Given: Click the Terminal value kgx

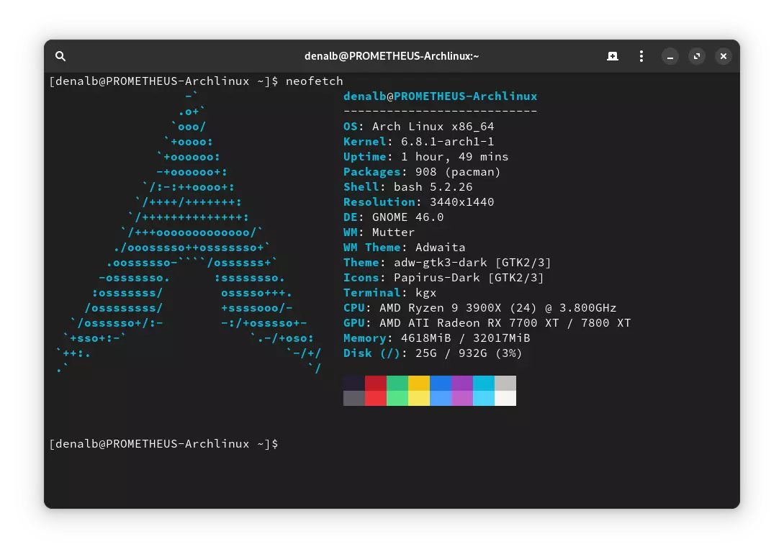Looking at the screenshot, I should pyautogui.click(x=425, y=292).
